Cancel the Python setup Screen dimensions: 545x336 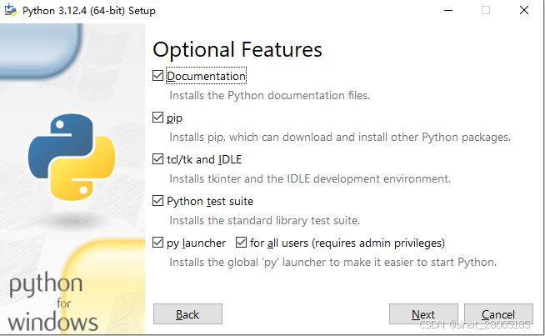point(498,314)
